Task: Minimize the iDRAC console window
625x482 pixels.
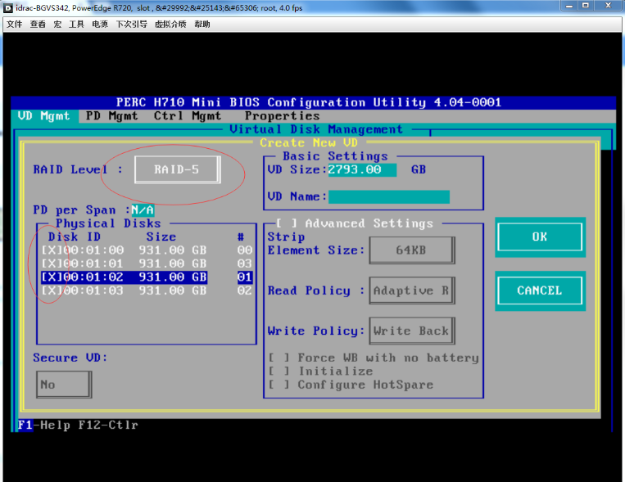Action: (569, 6)
